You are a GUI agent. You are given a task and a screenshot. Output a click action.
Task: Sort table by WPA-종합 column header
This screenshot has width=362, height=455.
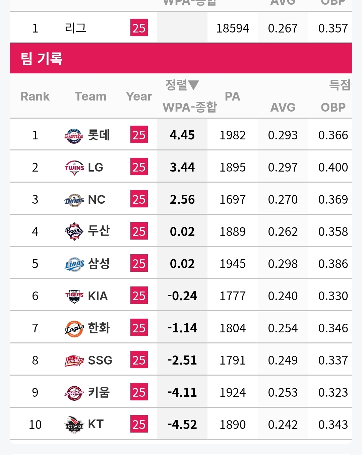(189, 107)
